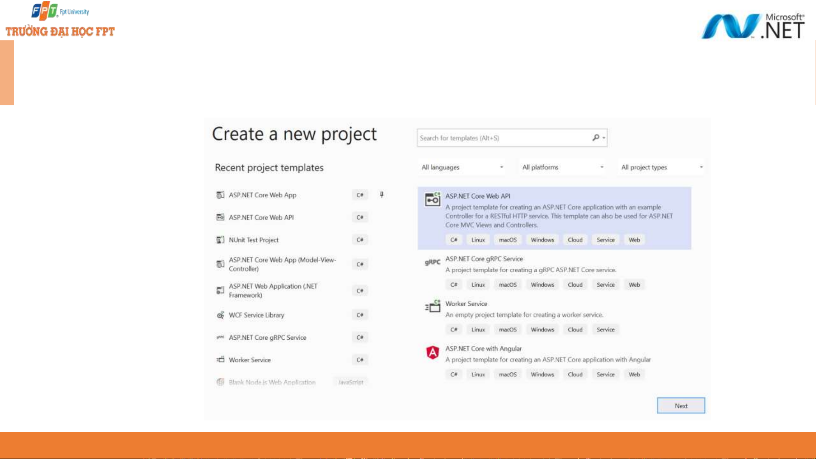This screenshot has width=816, height=459.
Task: Expand the All project types filter
Action: click(x=661, y=167)
